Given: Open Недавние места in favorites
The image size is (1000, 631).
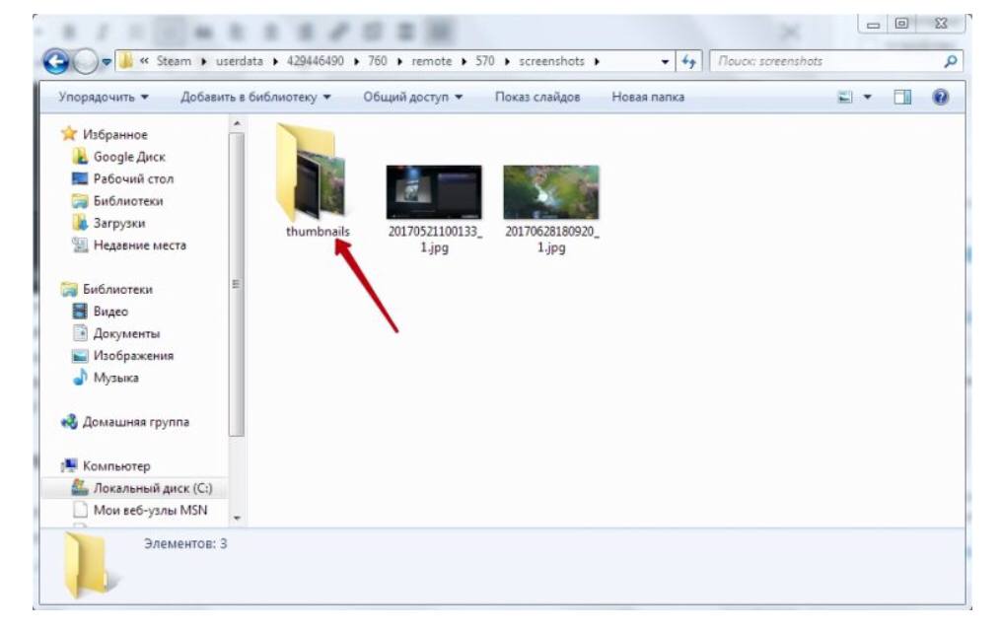Looking at the screenshot, I should pos(140,245).
